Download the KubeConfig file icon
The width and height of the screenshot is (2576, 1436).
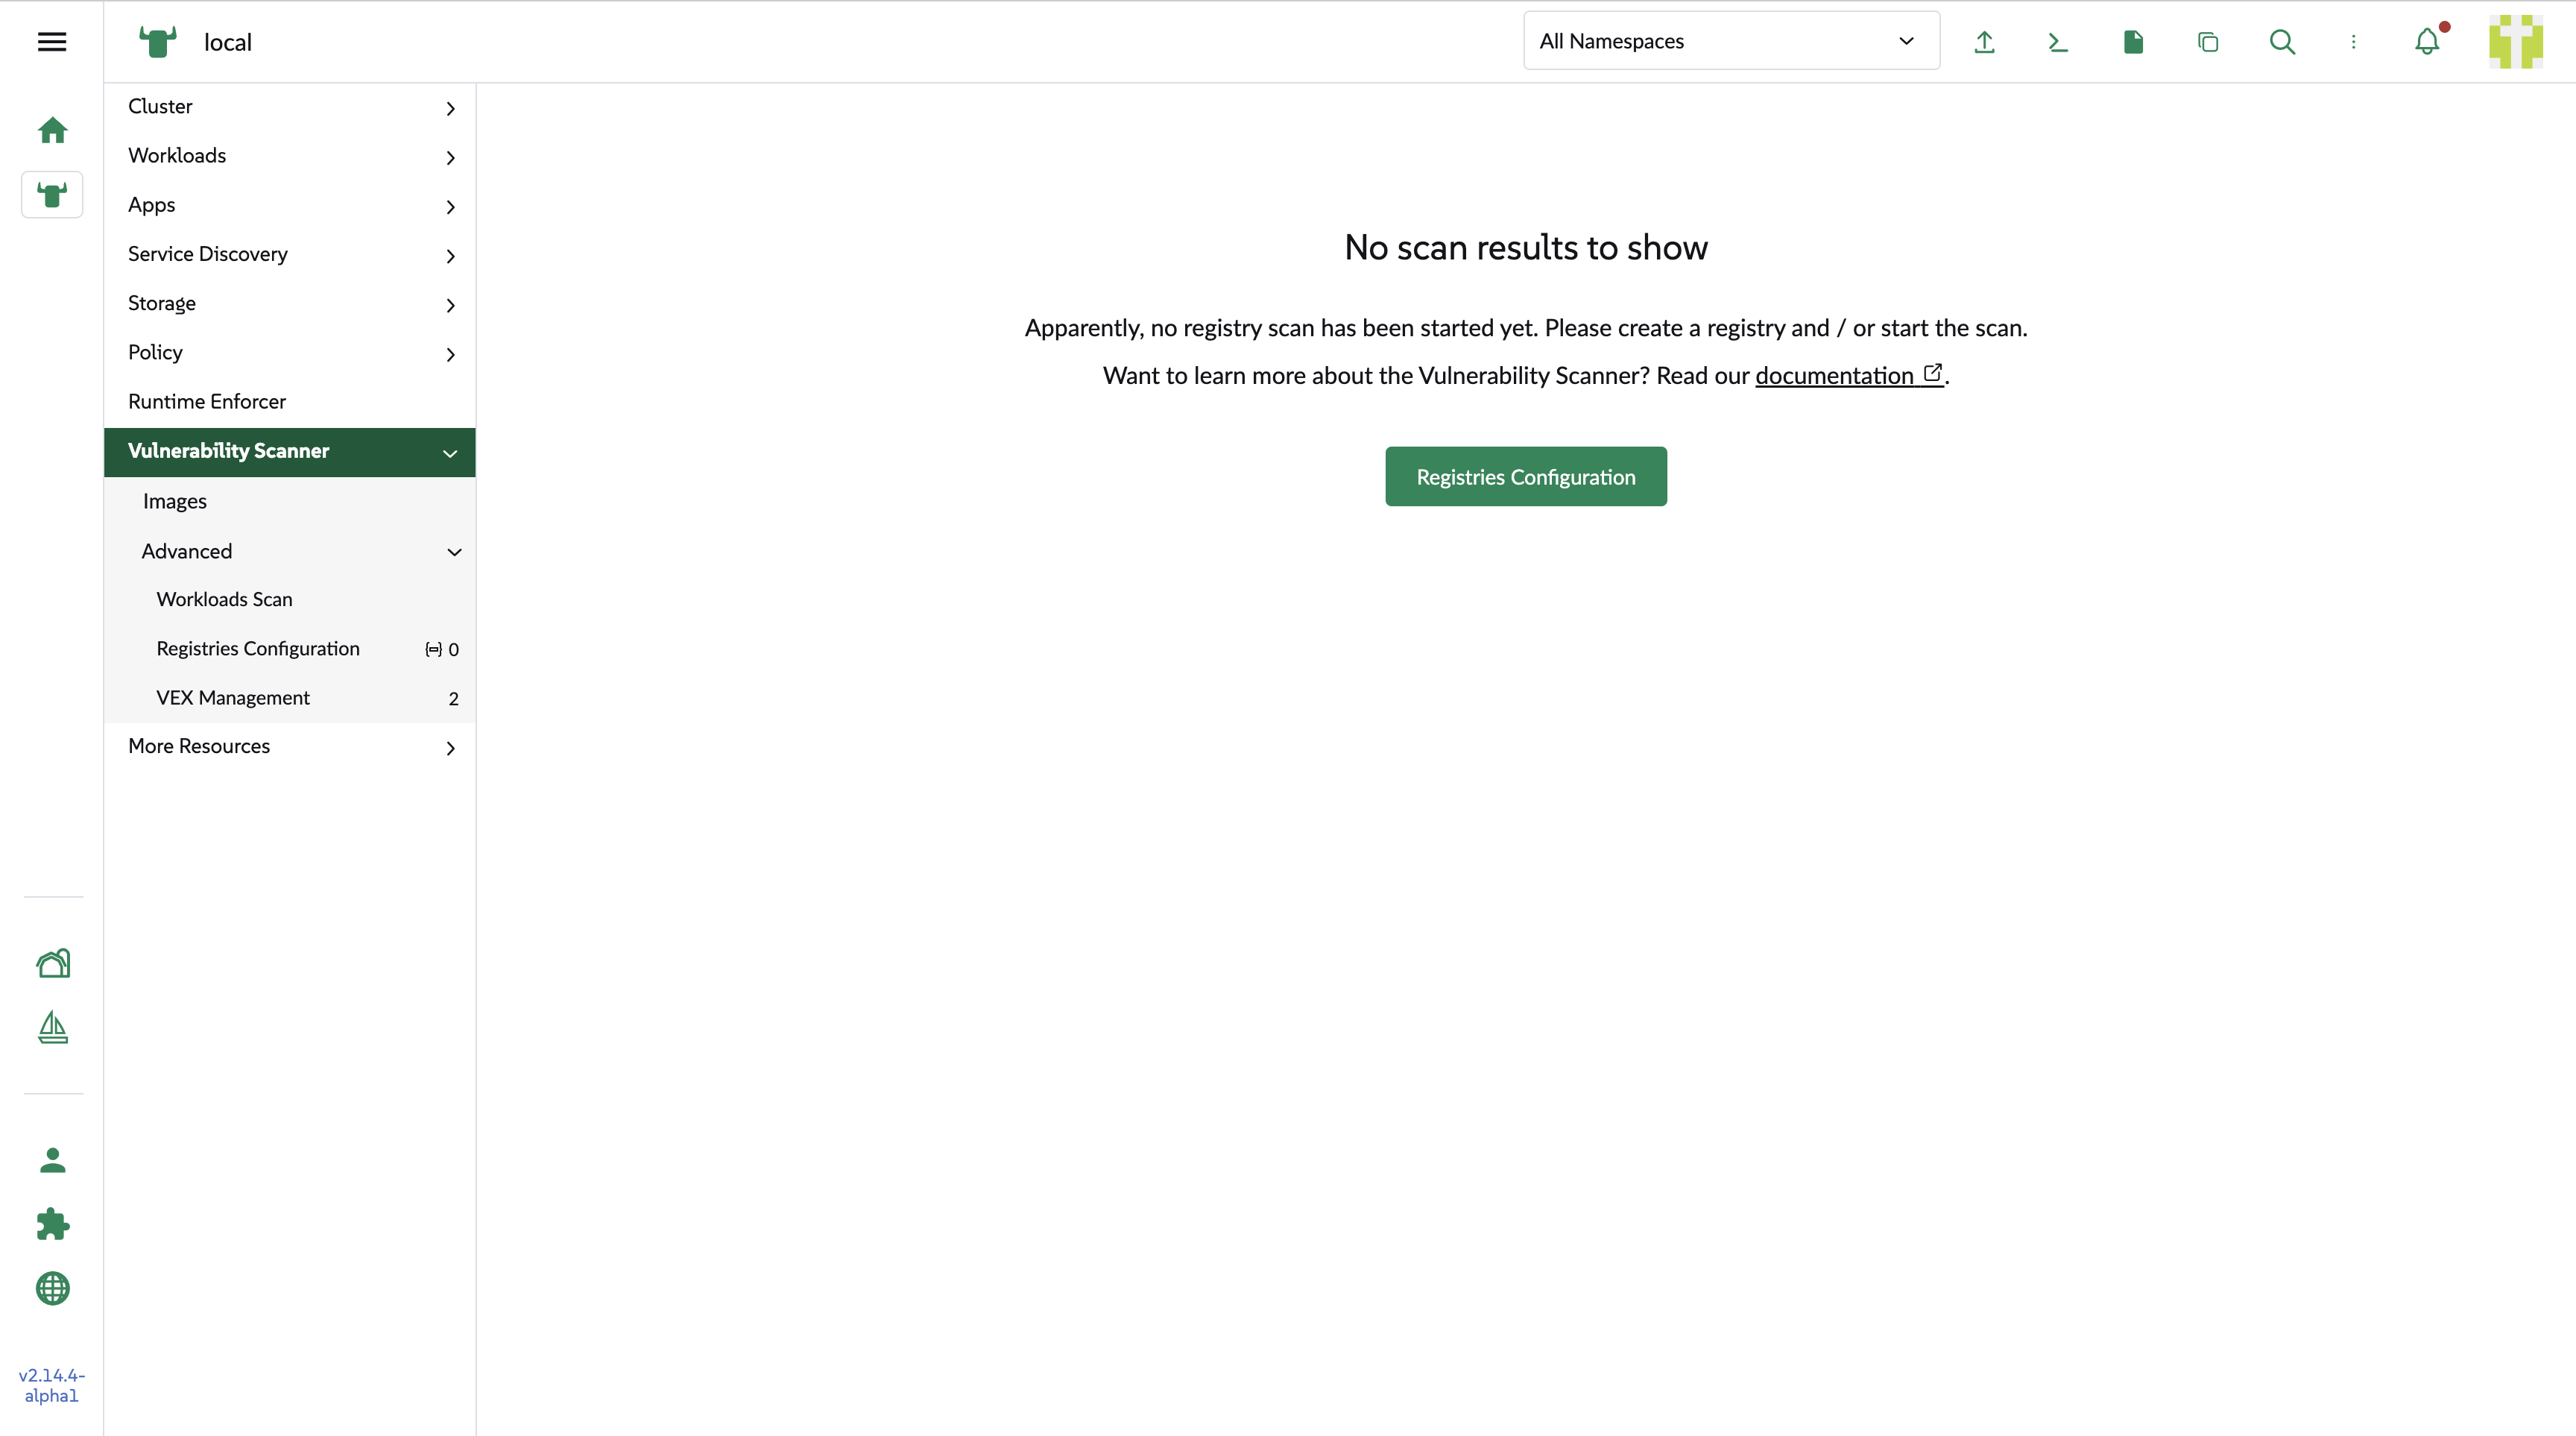click(2133, 42)
